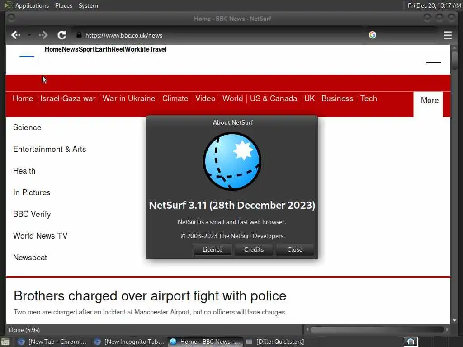Open the Business section
The width and height of the screenshot is (463, 347).
pos(337,98)
